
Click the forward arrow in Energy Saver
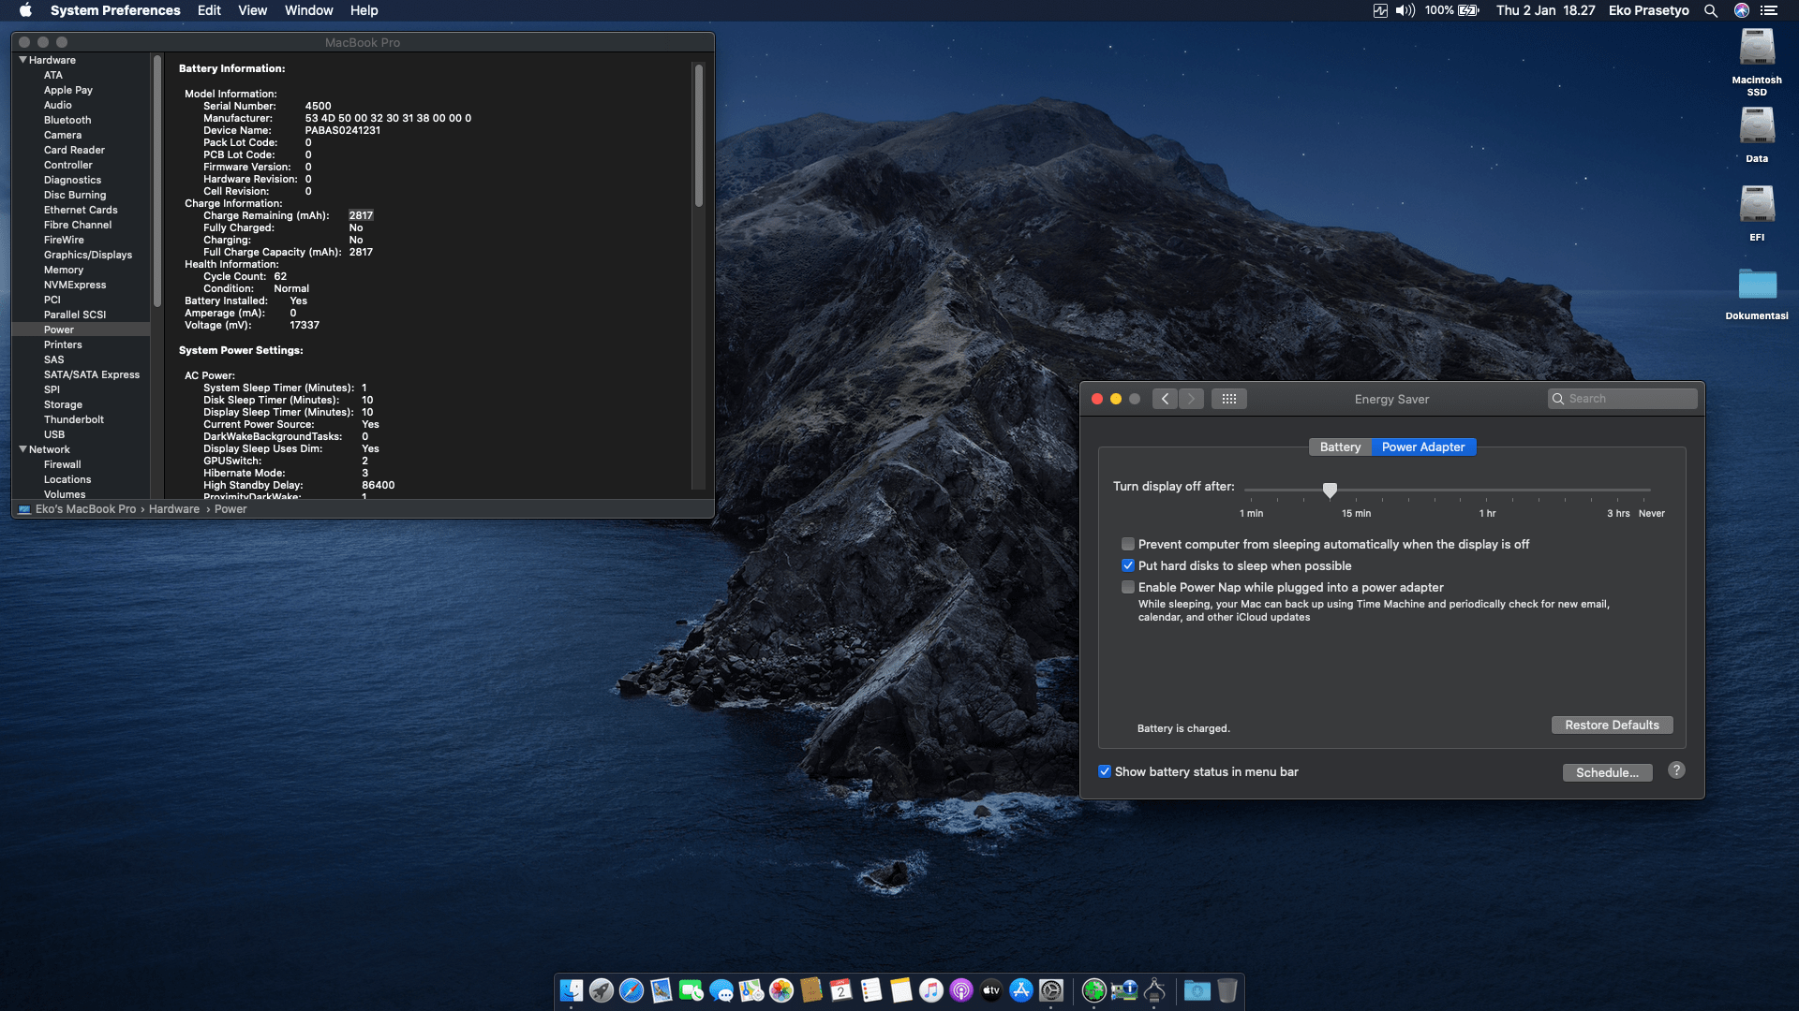coord(1191,399)
